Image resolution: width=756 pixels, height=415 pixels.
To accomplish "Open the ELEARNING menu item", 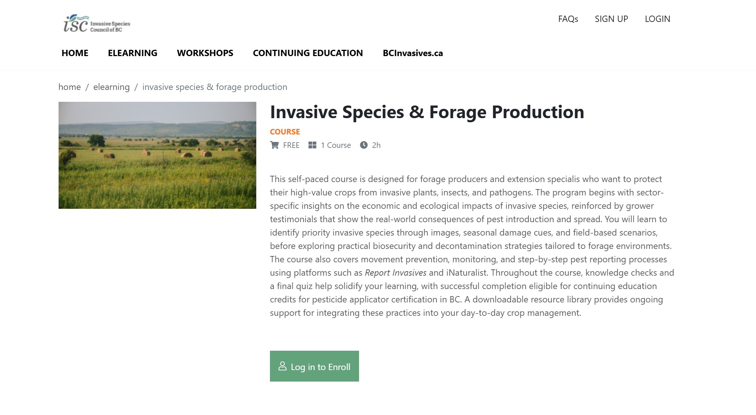I will (133, 53).
